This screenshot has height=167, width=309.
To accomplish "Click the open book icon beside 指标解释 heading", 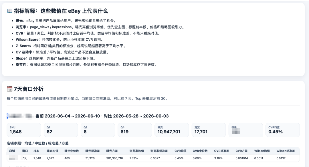I will (10, 11).
